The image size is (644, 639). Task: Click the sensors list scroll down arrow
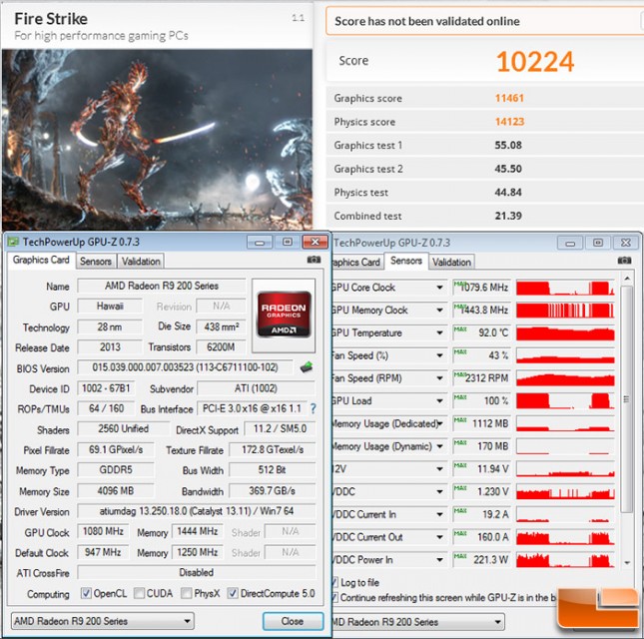[x=627, y=562]
